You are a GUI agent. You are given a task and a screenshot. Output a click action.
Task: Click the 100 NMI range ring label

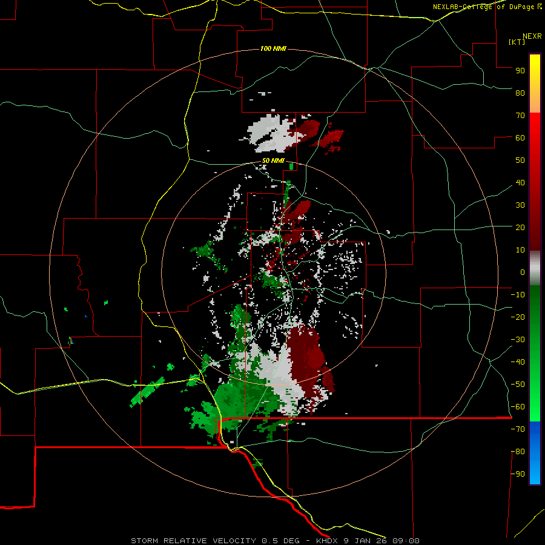(x=273, y=48)
